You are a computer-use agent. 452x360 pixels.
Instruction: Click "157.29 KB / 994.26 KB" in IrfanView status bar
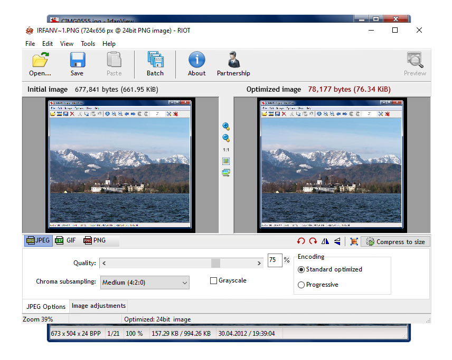pyautogui.click(x=181, y=334)
